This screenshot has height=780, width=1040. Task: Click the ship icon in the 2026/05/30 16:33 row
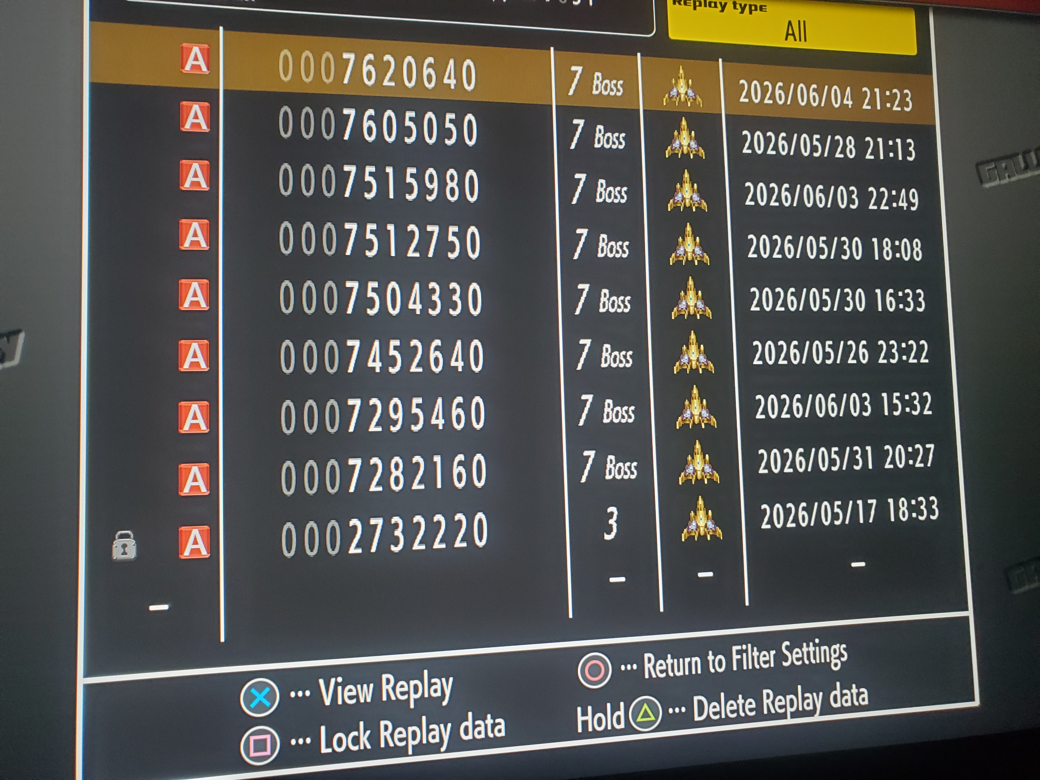click(x=691, y=298)
